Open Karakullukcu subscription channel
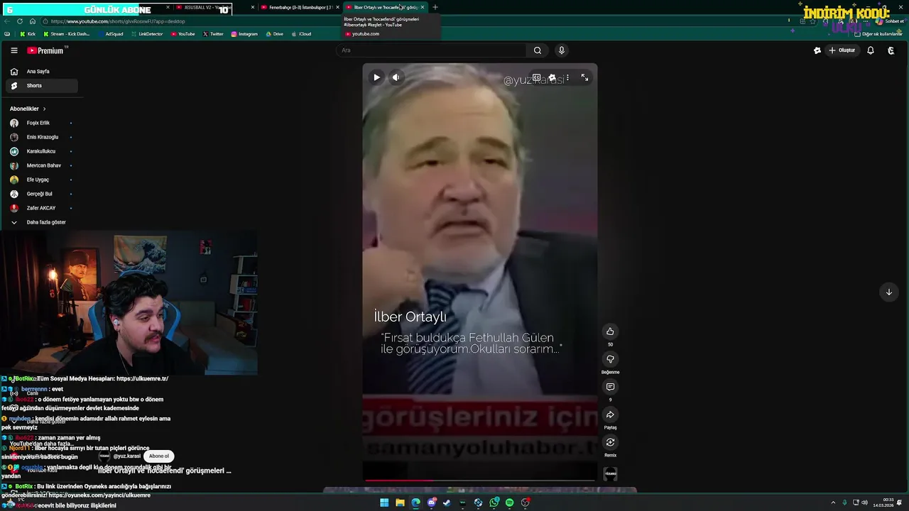The width and height of the screenshot is (909, 511). [x=42, y=151]
